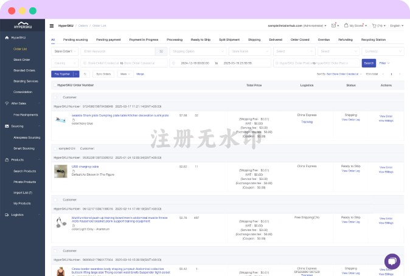Image resolution: width=410 pixels, height=276 pixels.
Task: Open Stock Order in the sidebar
Action: 22,60
